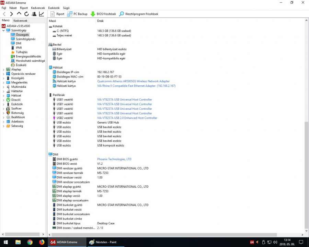Image resolution: width=309 pixels, height=247 pixels.
Task: Expand the Operációs rendszer tree node
Action: point(3,74)
